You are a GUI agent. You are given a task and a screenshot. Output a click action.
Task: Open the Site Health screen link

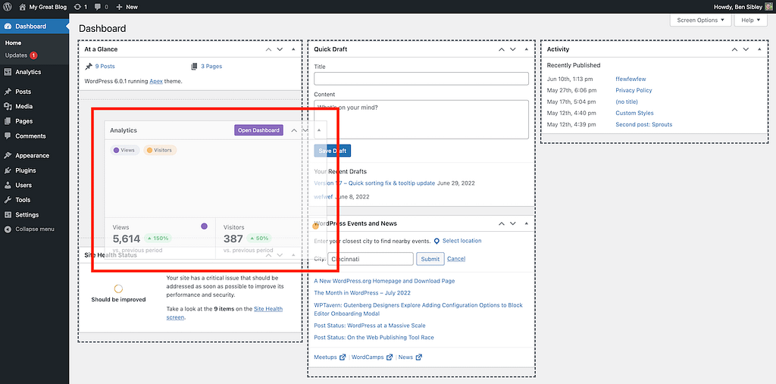224,314
